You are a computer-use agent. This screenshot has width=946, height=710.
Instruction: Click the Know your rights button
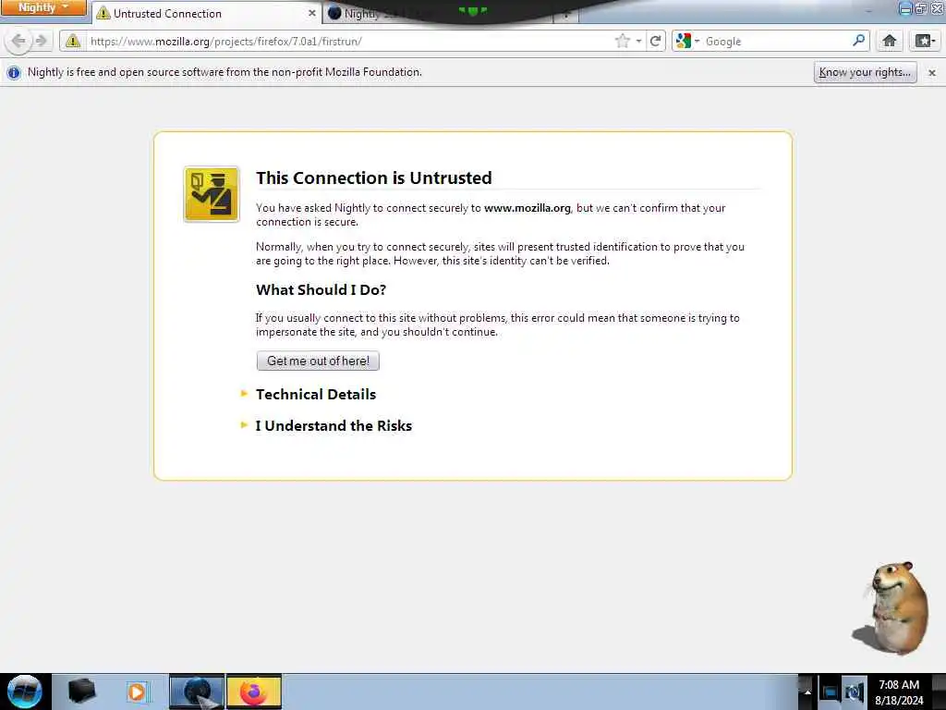click(865, 72)
